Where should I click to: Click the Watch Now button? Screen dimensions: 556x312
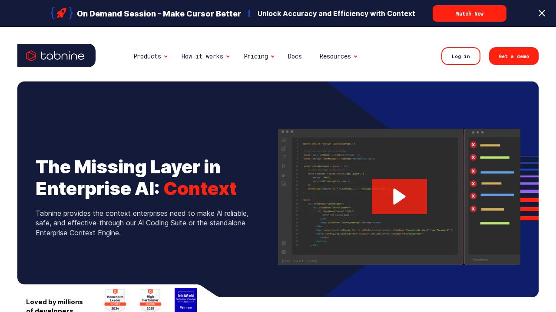pos(470,13)
